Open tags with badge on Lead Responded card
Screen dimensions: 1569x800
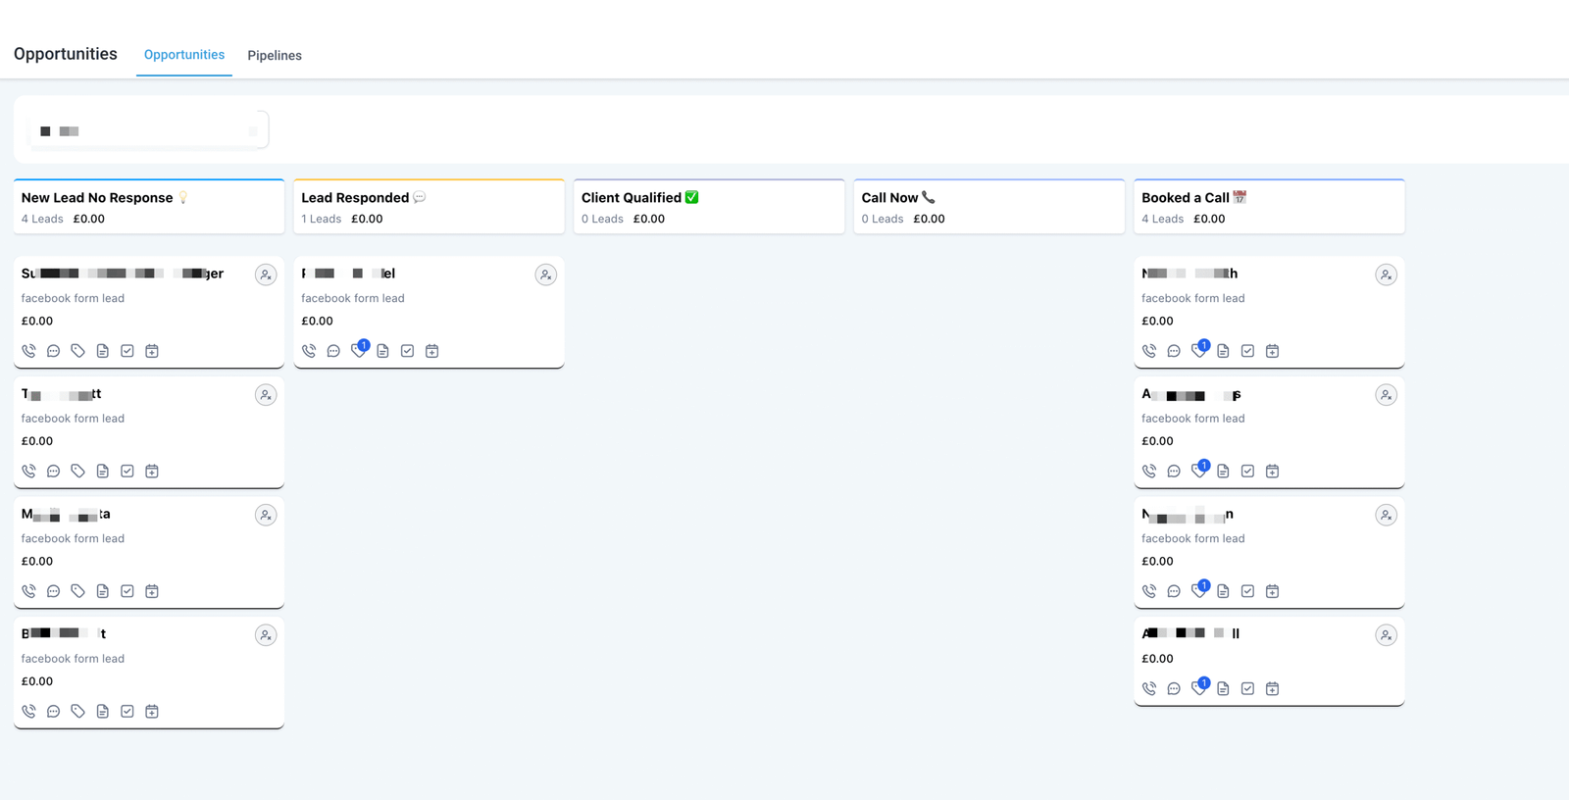tap(359, 350)
